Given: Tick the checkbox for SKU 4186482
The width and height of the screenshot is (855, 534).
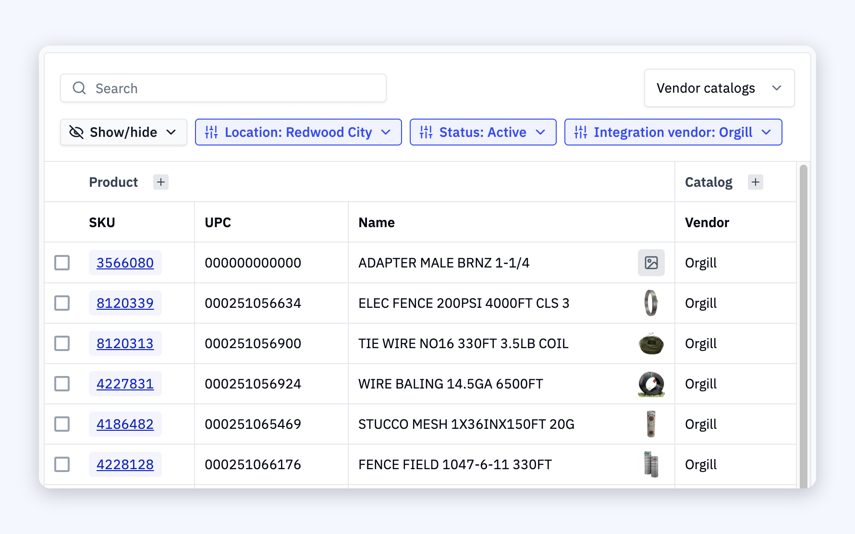Looking at the screenshot, I should (x=62, y=424).
